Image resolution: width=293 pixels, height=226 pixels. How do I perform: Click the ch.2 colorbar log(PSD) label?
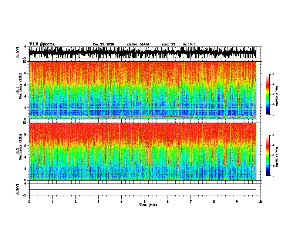277,157
